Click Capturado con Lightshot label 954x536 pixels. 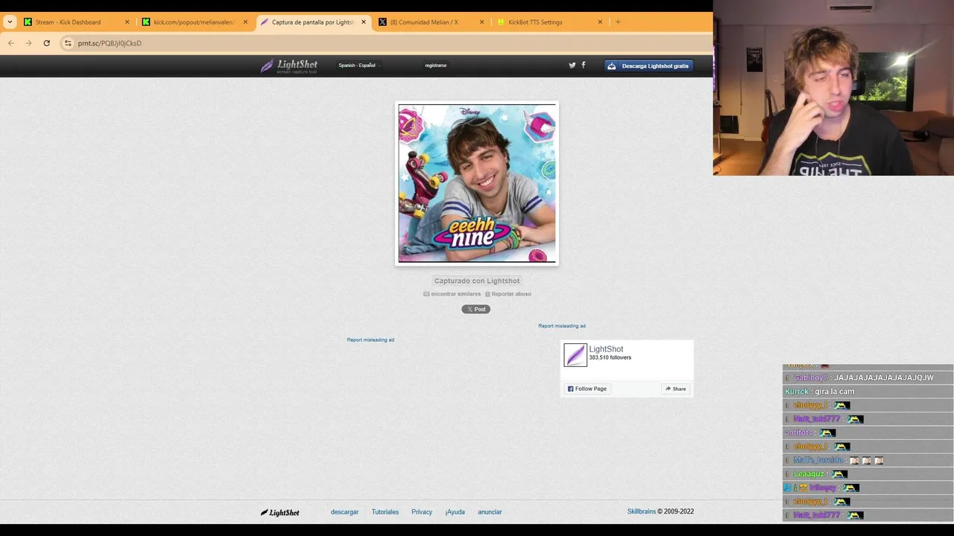pyautogui.click(x=477, y=281)
